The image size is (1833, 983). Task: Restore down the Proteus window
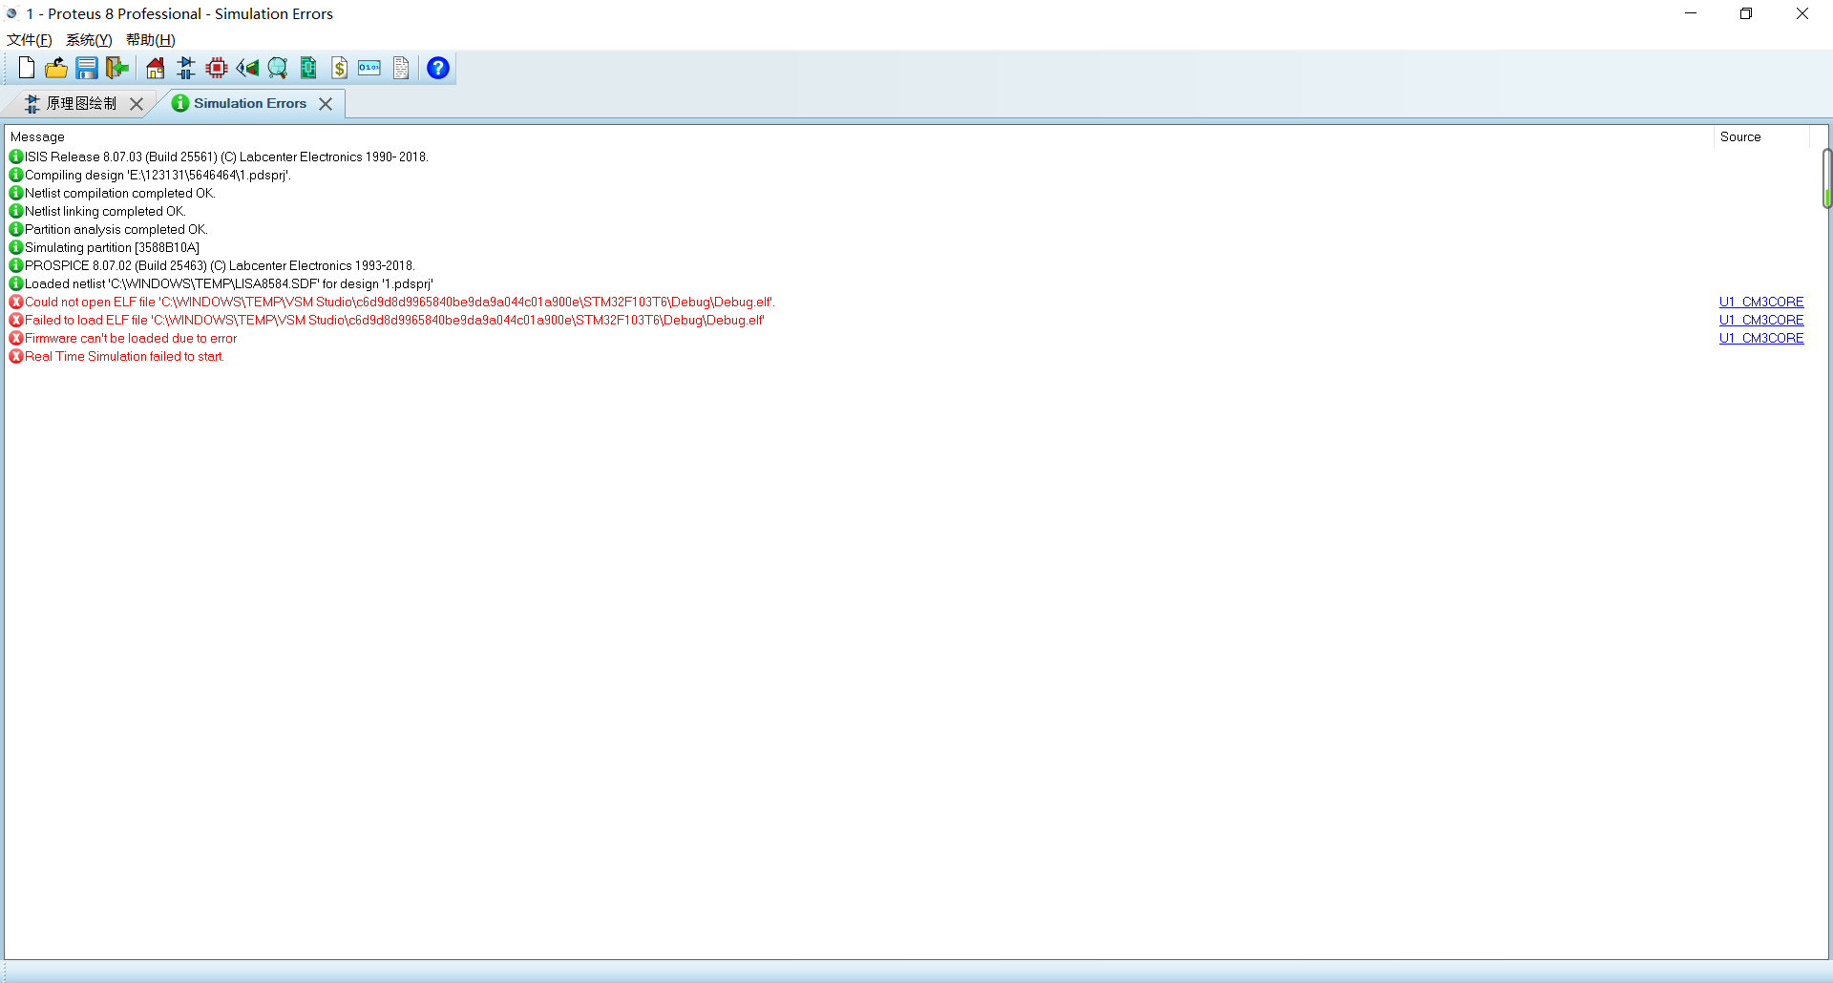(1746, 13)
